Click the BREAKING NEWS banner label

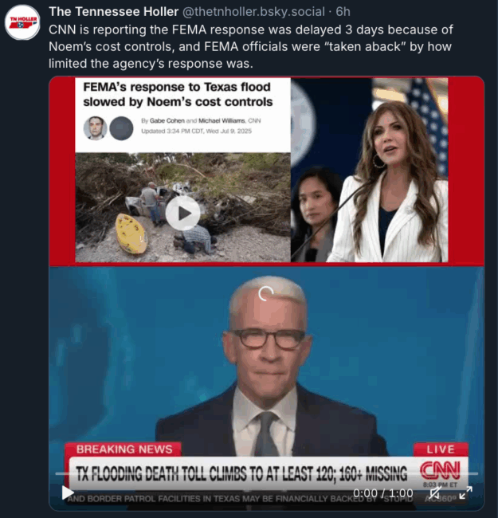124,449
